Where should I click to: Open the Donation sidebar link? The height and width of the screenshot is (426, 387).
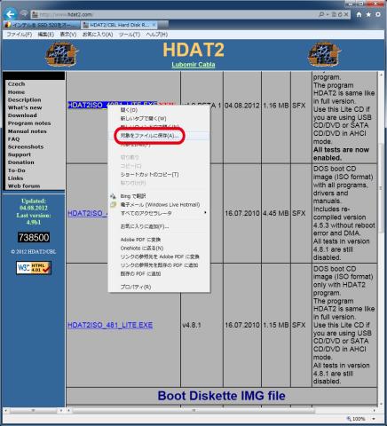20,162
